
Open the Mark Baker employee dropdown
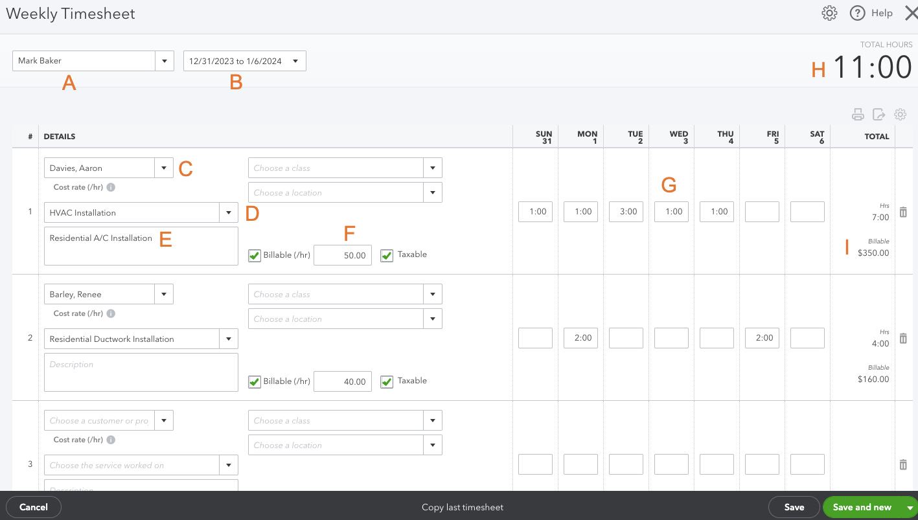point(165,60)
